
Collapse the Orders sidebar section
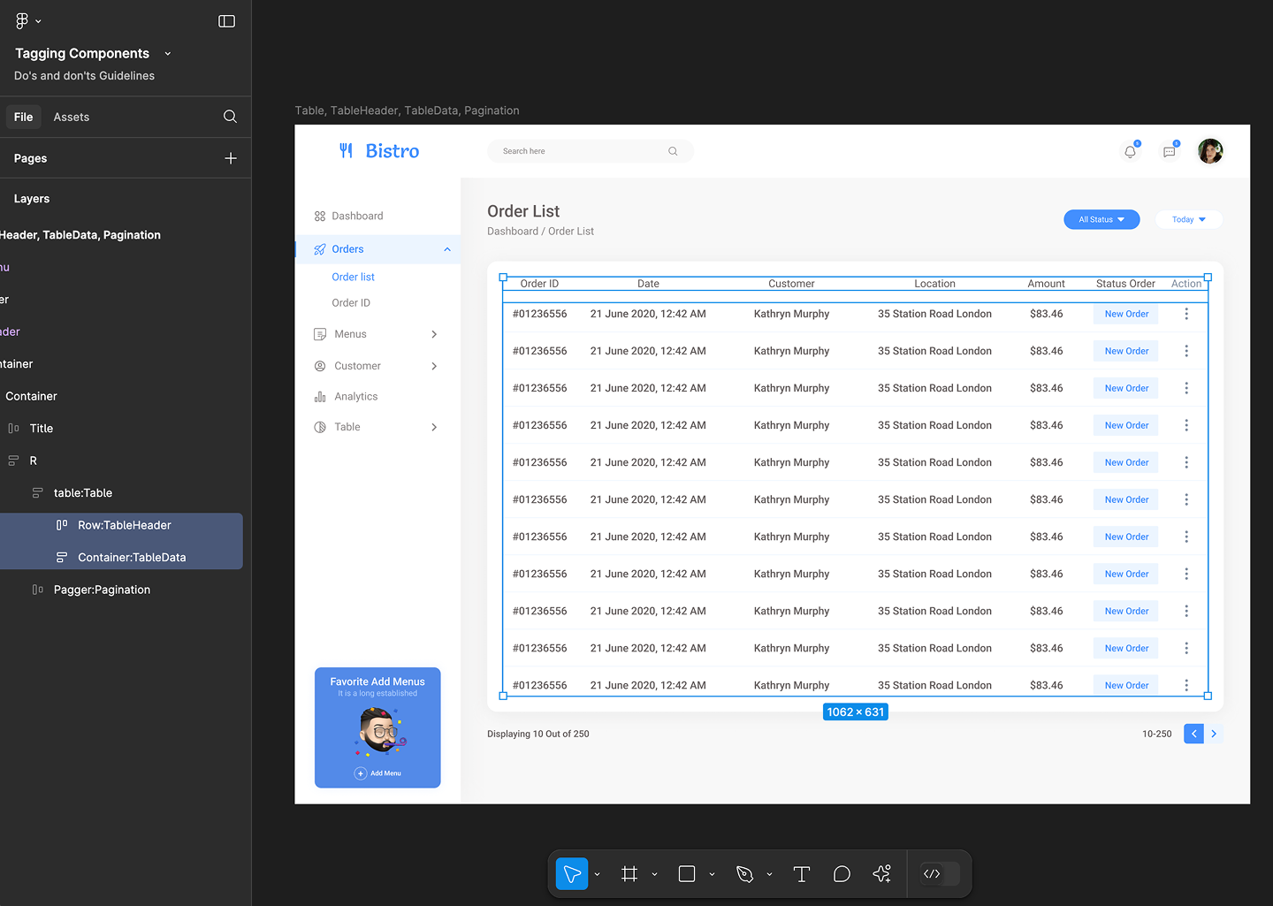tap(447, 249)
